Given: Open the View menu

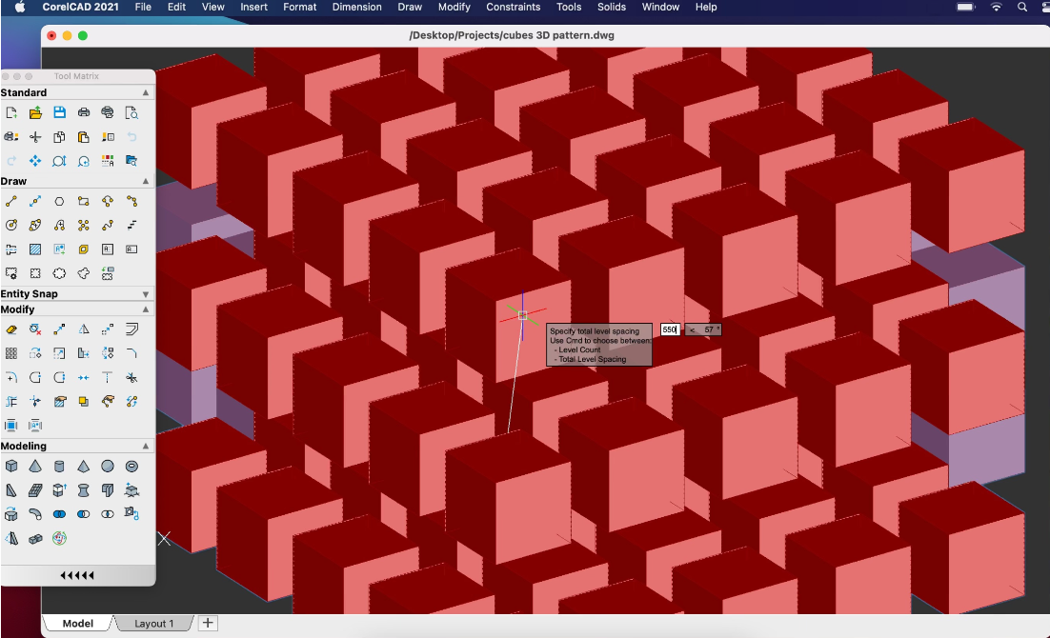Looking at the screenshot, I should [x=212, y=7].
